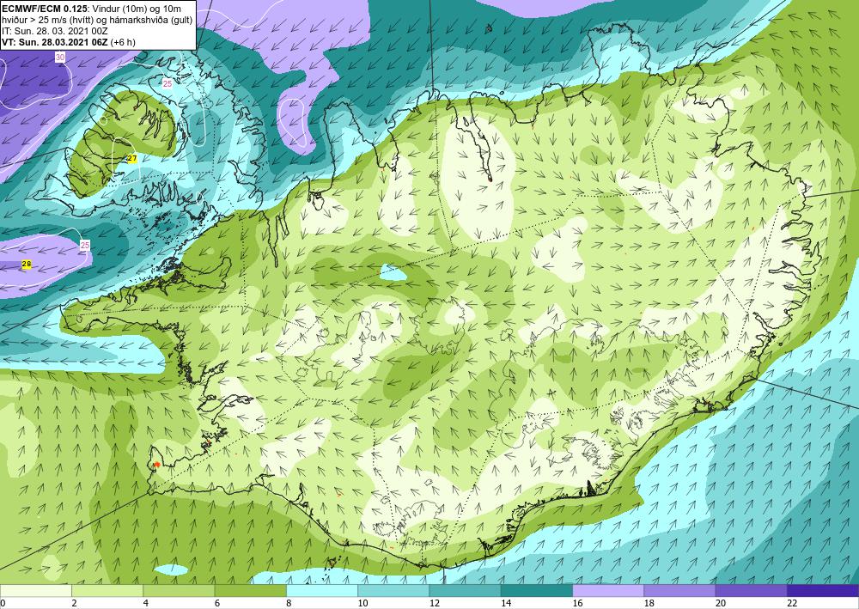The width and height of the screenshot is (859, 609).
Task: Click the pale cream 0–2 m/s legend swatch
Action: point(35,591)
